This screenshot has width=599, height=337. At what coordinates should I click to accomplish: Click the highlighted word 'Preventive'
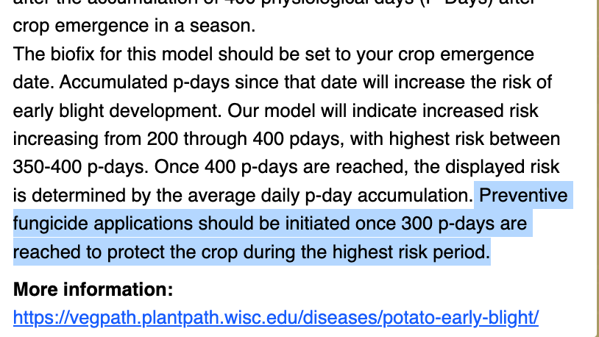click(x=523, y=195)
